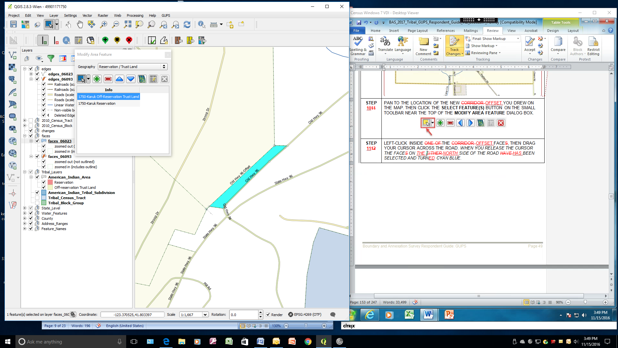This screenshot has width=618, height=348.
Task: Uncheck the Reservation layer checkbox
Action: point(44,182)
